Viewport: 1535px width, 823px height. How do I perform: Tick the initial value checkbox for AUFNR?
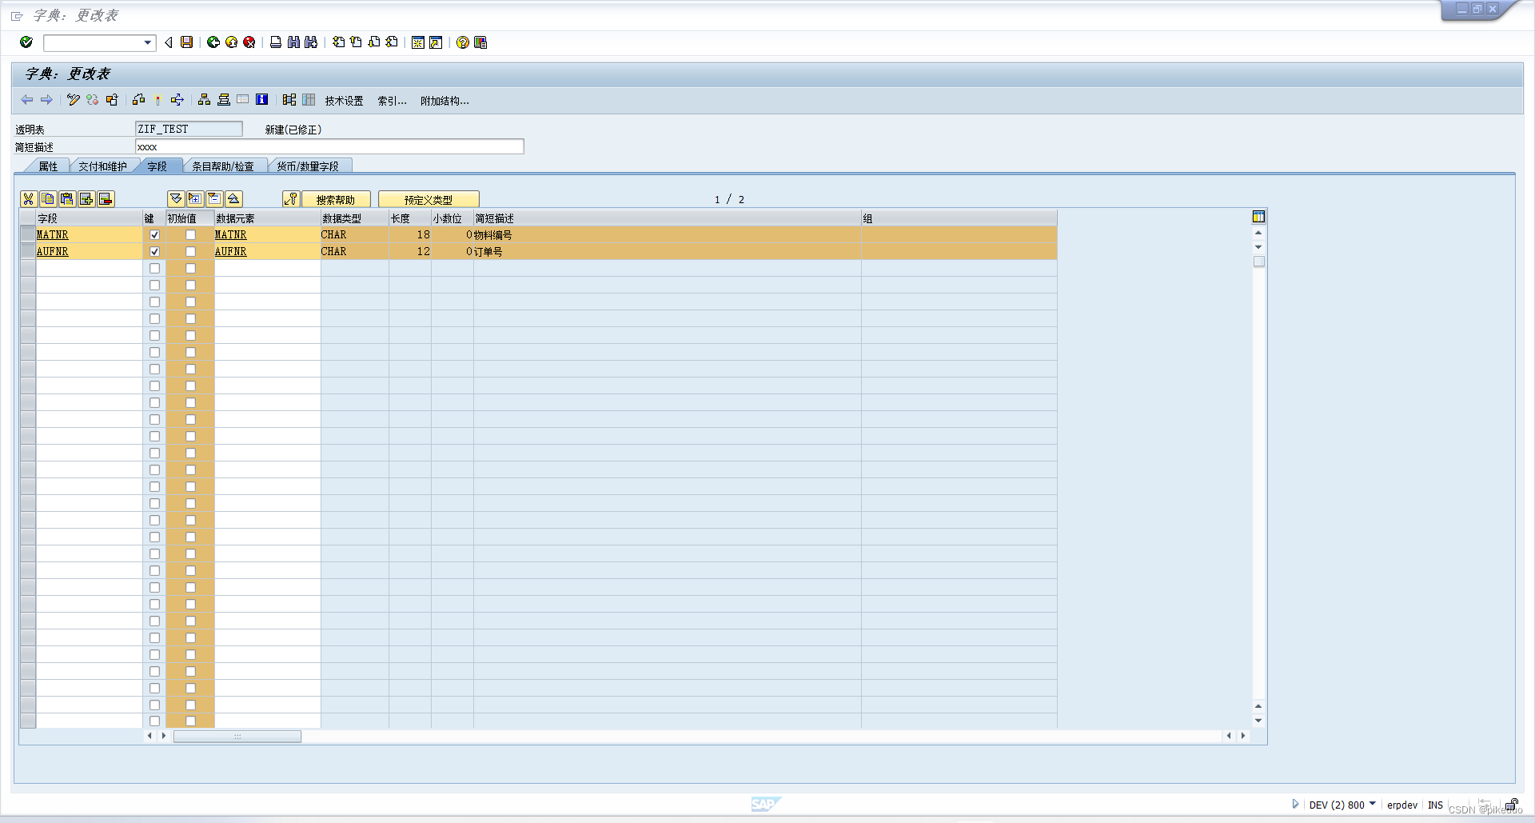pos(190,252)
